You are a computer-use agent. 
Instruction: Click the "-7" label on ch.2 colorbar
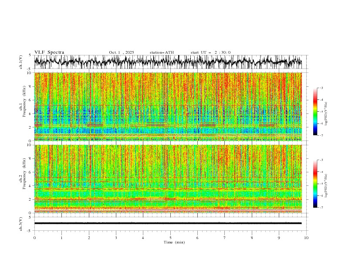pyautogui.click(x=321, y=208)
